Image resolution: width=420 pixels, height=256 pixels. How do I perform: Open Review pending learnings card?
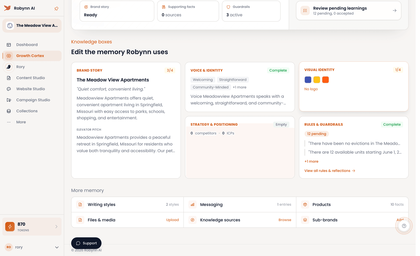pyautogui.click(x=349, y=10)
